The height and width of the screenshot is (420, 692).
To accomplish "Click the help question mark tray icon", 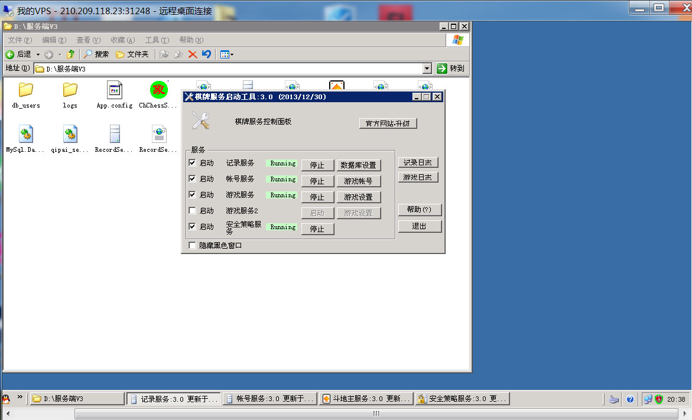I will pos(630,399).
